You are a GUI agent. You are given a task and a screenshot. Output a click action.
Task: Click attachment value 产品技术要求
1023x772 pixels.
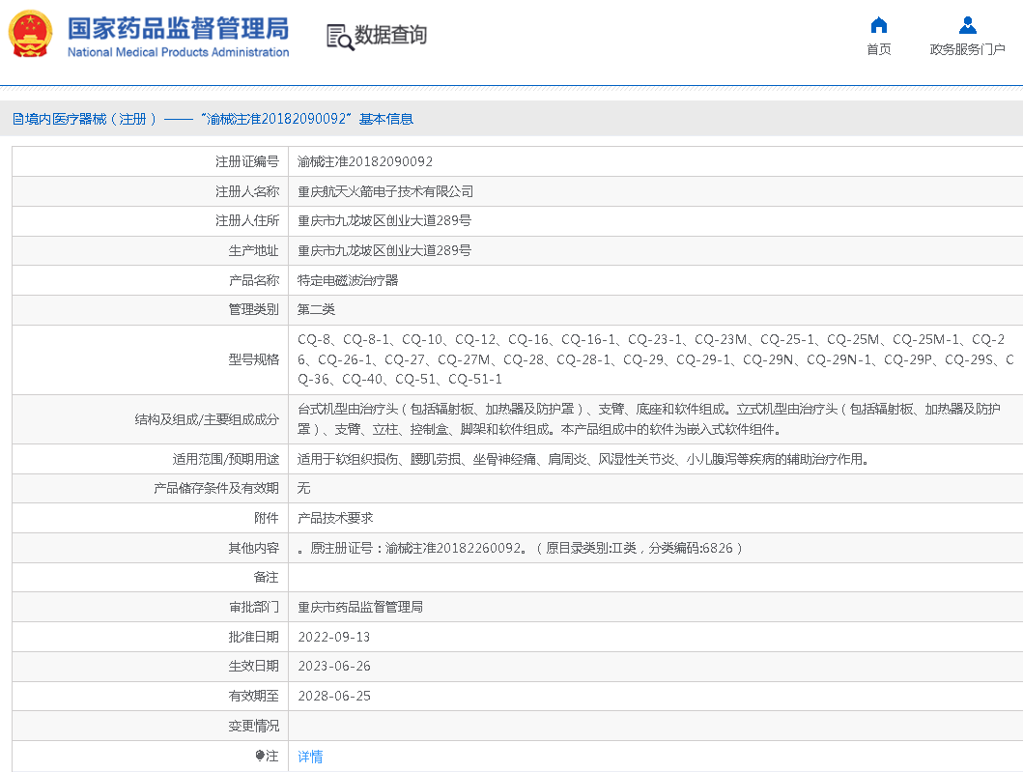tap(334, 518)
